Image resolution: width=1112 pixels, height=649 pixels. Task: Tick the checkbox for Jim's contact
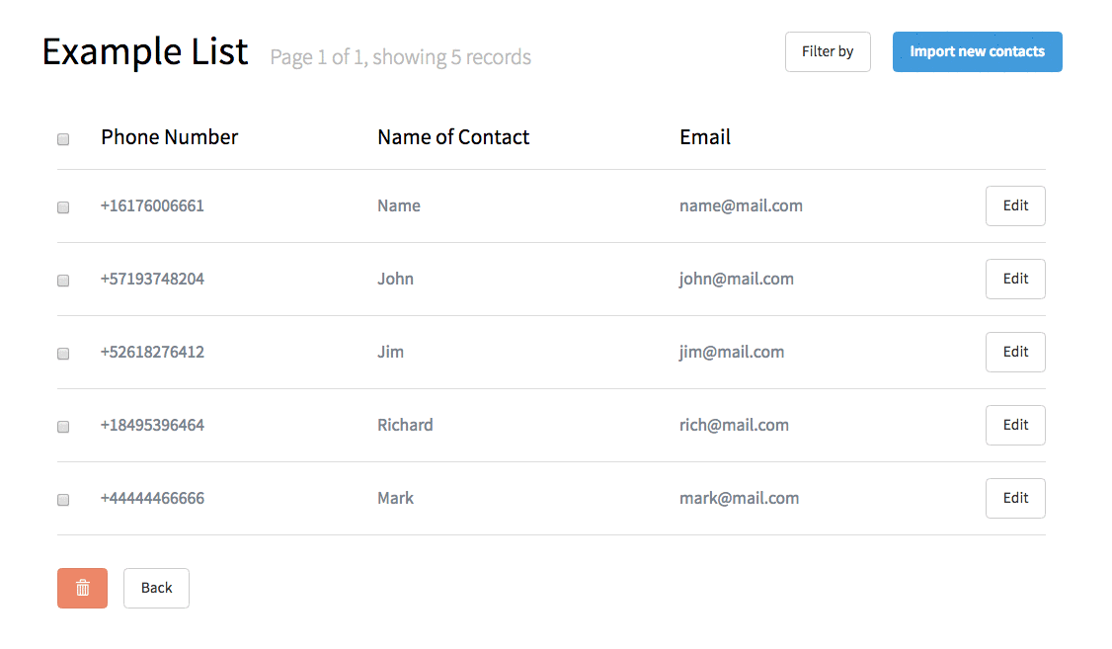click(63, 354)
